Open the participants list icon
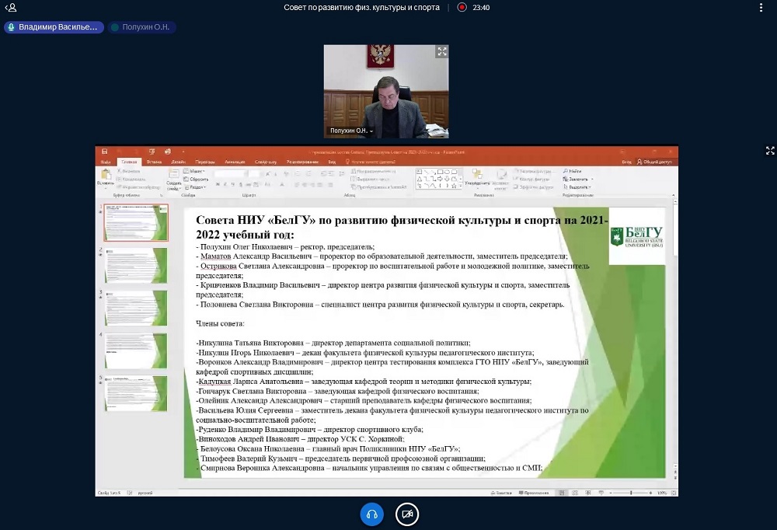 [x=11, y=7]
